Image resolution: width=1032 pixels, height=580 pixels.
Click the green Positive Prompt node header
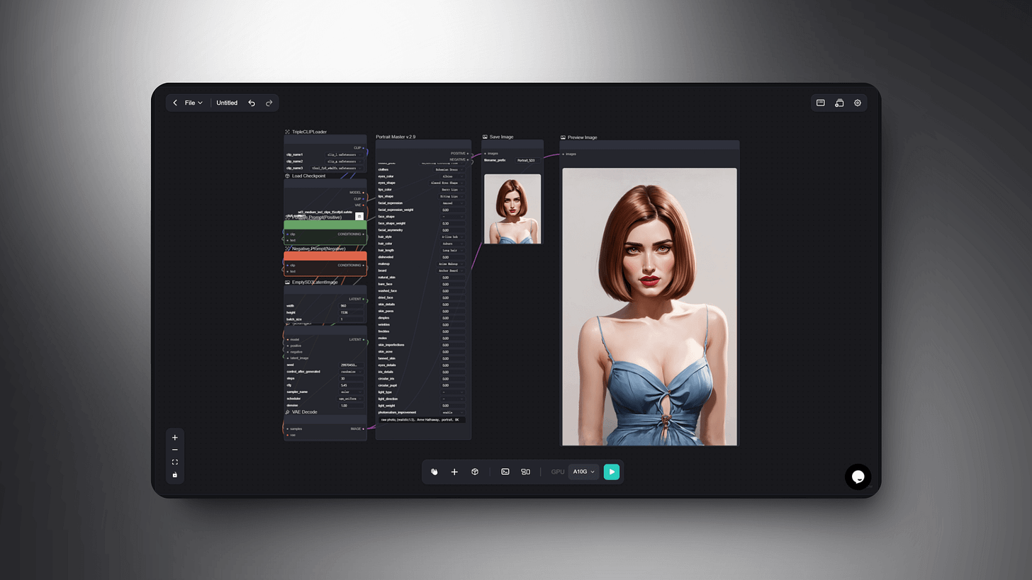tap(325, 224)
